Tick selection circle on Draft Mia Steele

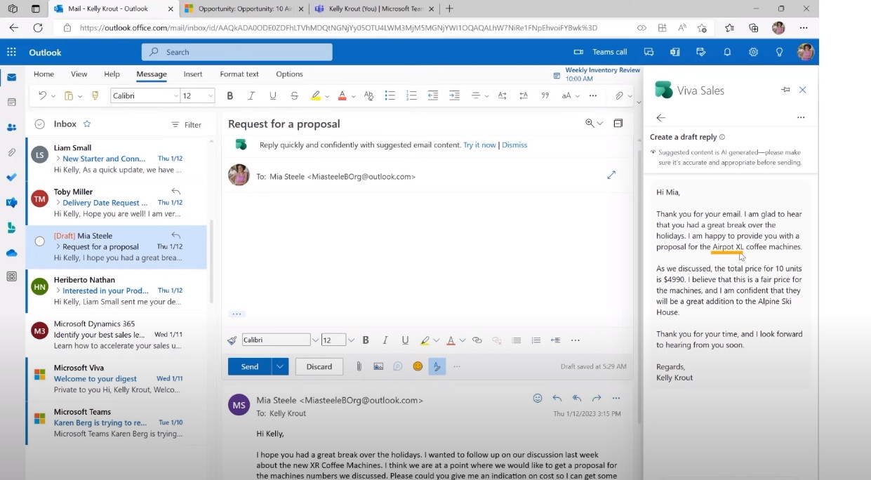40,241
